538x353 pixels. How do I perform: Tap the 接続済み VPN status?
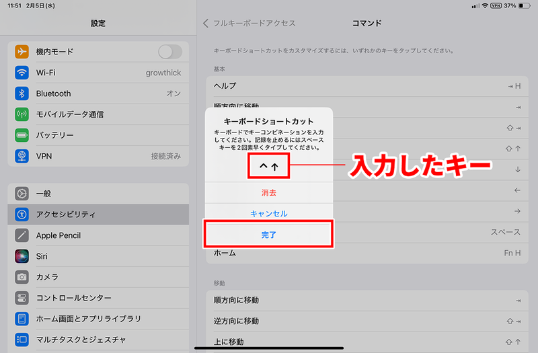tap(166, 156)
